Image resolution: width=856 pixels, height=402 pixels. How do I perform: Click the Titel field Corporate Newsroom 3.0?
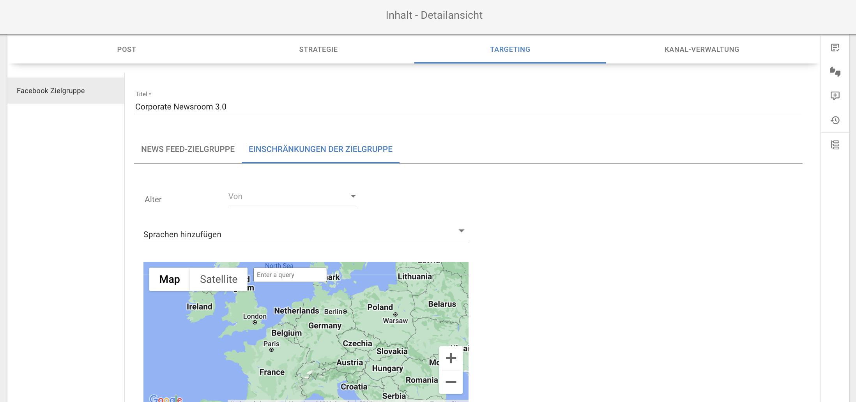(x=468, y=107)
